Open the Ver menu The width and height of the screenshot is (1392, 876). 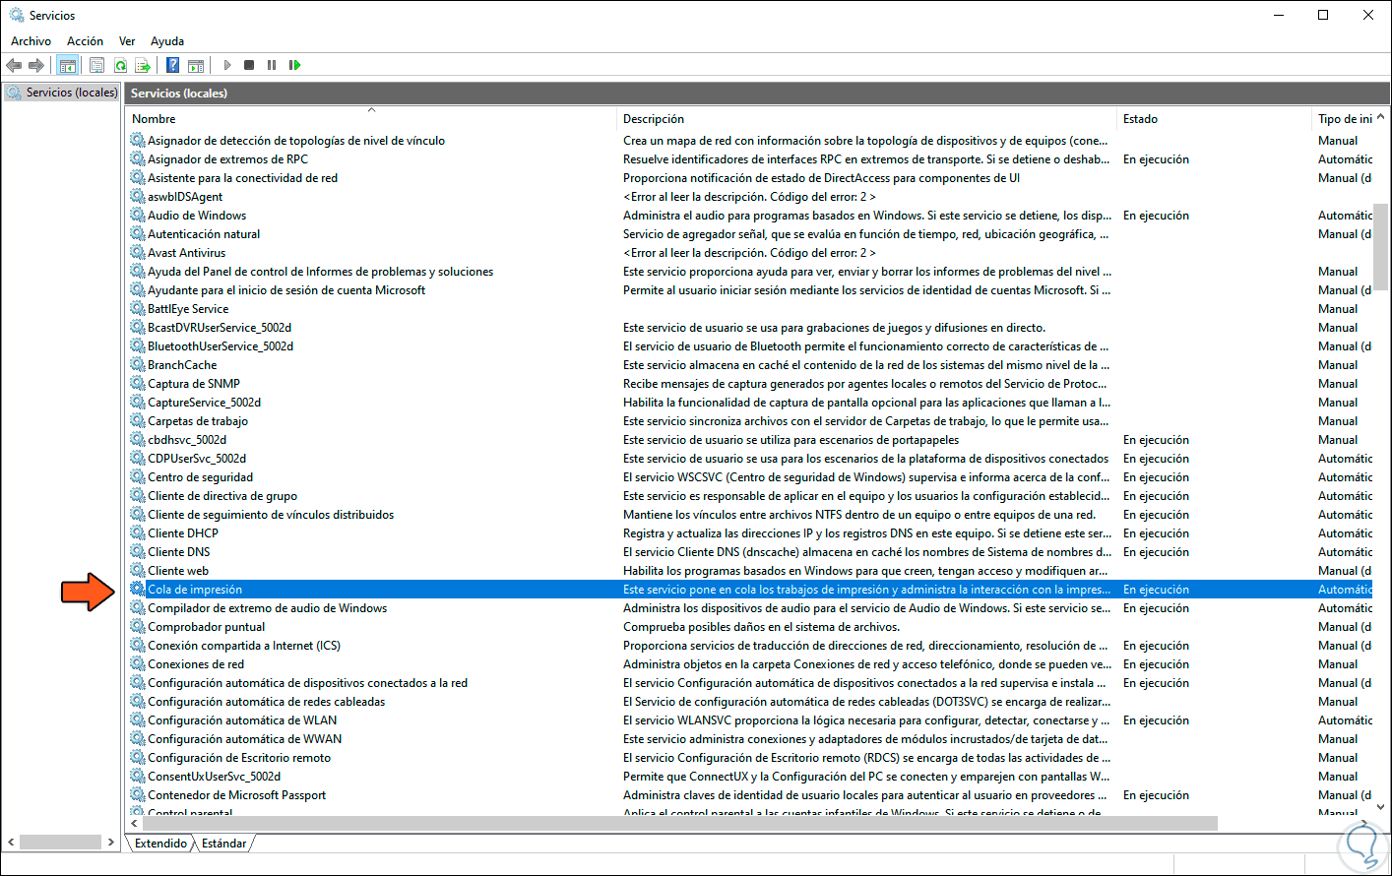127,41
